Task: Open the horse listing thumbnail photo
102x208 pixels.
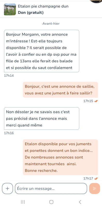Action: click(10, 9)
